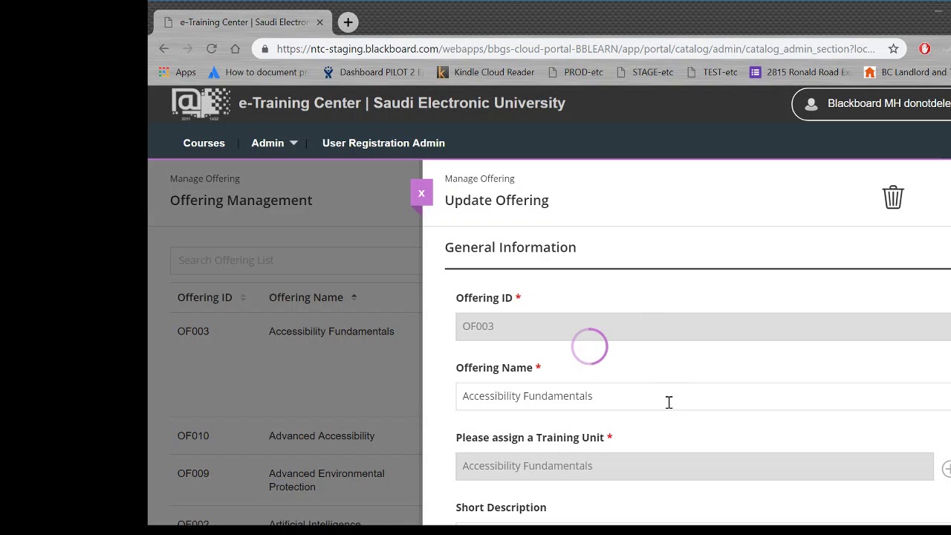The image size is (951, 535).
Task: Go to User Registration Admin
Action: click(383, 143)
